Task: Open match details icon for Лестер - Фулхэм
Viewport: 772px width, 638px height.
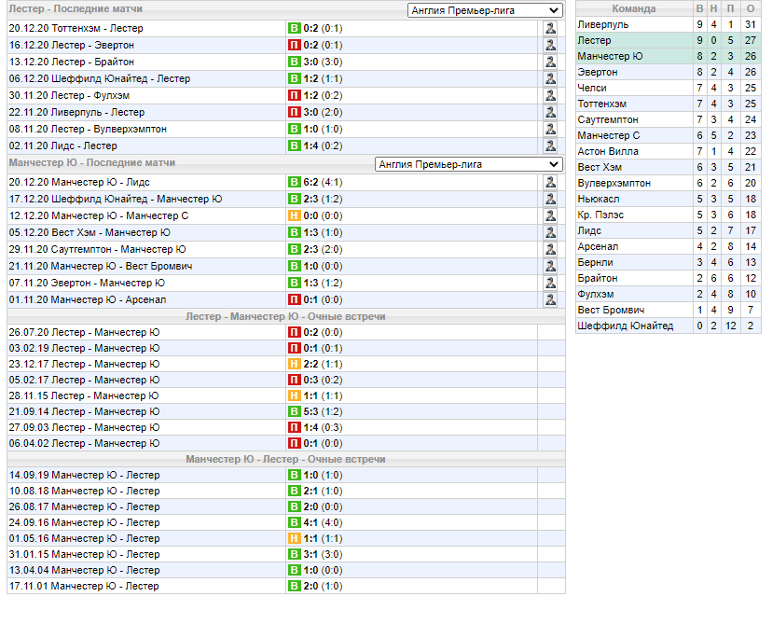Action: point(550,95)
